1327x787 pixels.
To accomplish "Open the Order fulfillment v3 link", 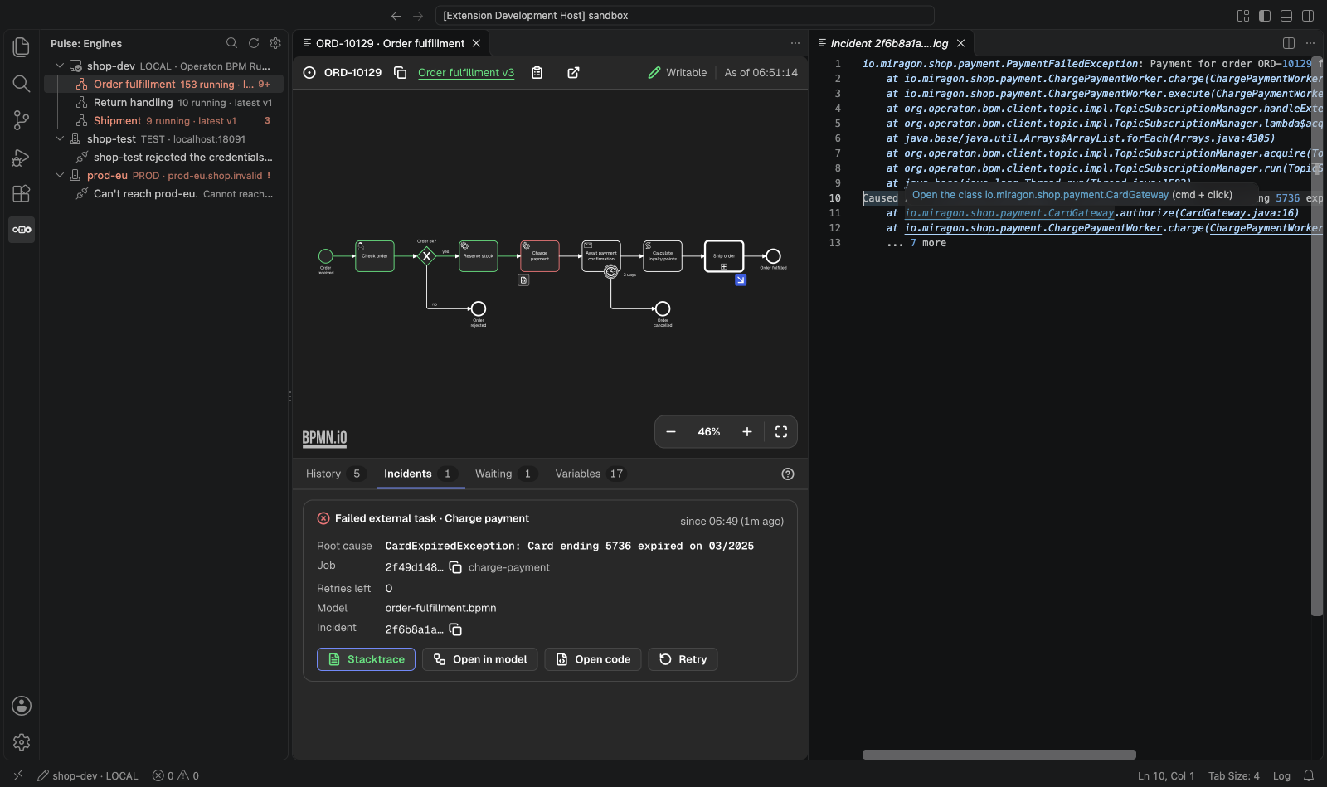I will pos(466,73).
